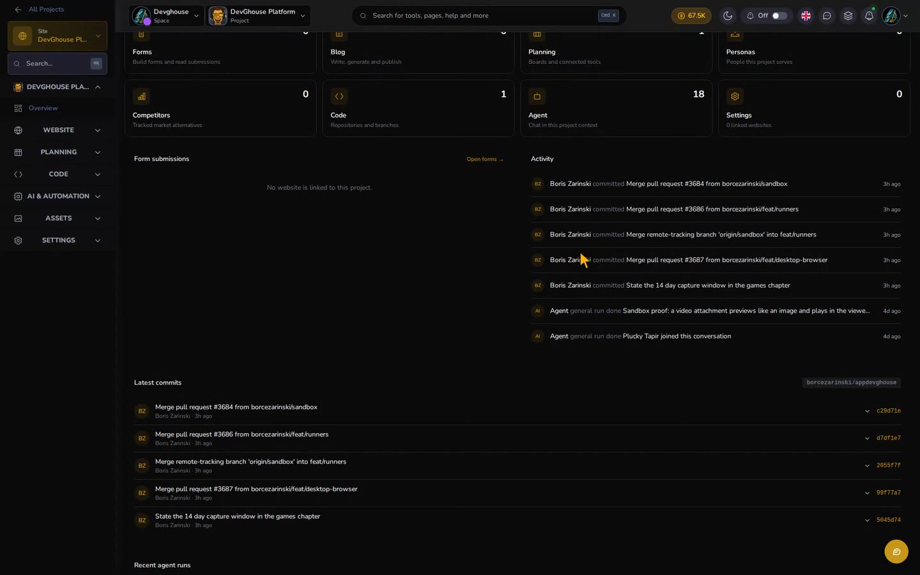Select Overview in the sidebar
This screenshot has height=575, width=920.
[x=43, y=108]
